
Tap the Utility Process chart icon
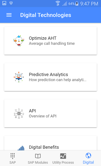pos(63,156)
